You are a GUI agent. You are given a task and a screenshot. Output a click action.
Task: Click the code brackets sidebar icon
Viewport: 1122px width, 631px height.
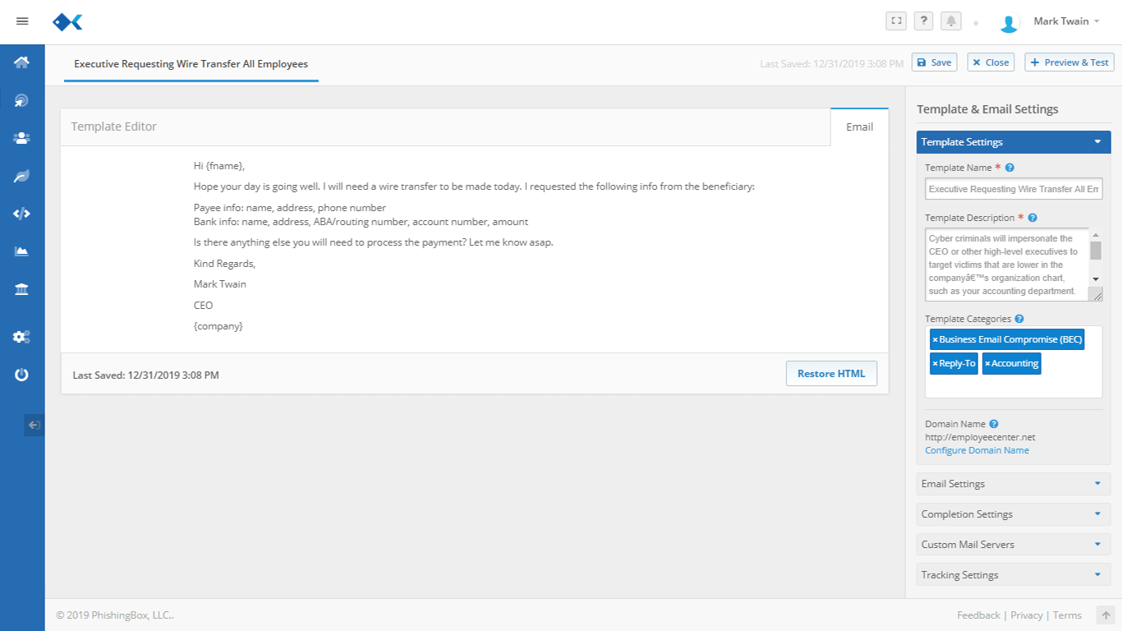point(22,214)
